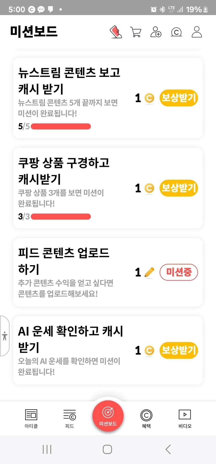
Task: Claim reward for 뉴스트림 콘텐츠 mission
Action: click(179, 98)
